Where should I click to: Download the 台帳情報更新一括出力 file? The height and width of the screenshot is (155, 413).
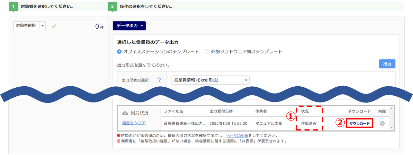[x=360, y=123]
